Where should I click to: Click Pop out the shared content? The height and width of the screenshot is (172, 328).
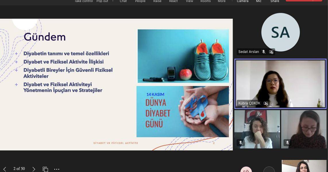pos(102,1)
